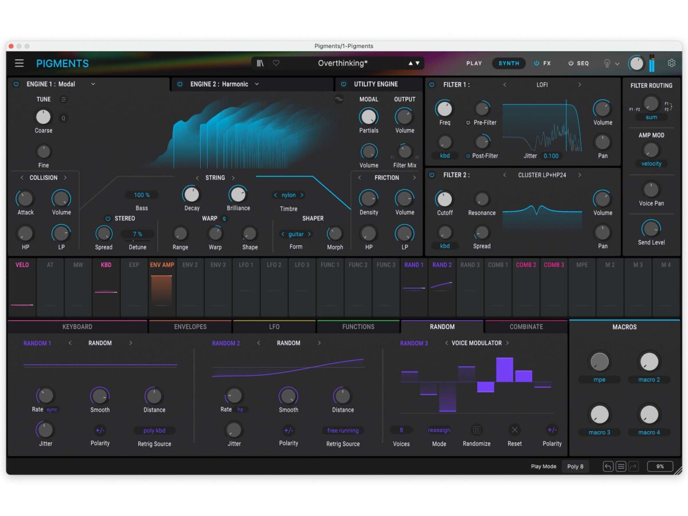This screenshot has width=688, height=516.
Task: Favorite the preset with the heart icon
Action: [x=276, y=64]
